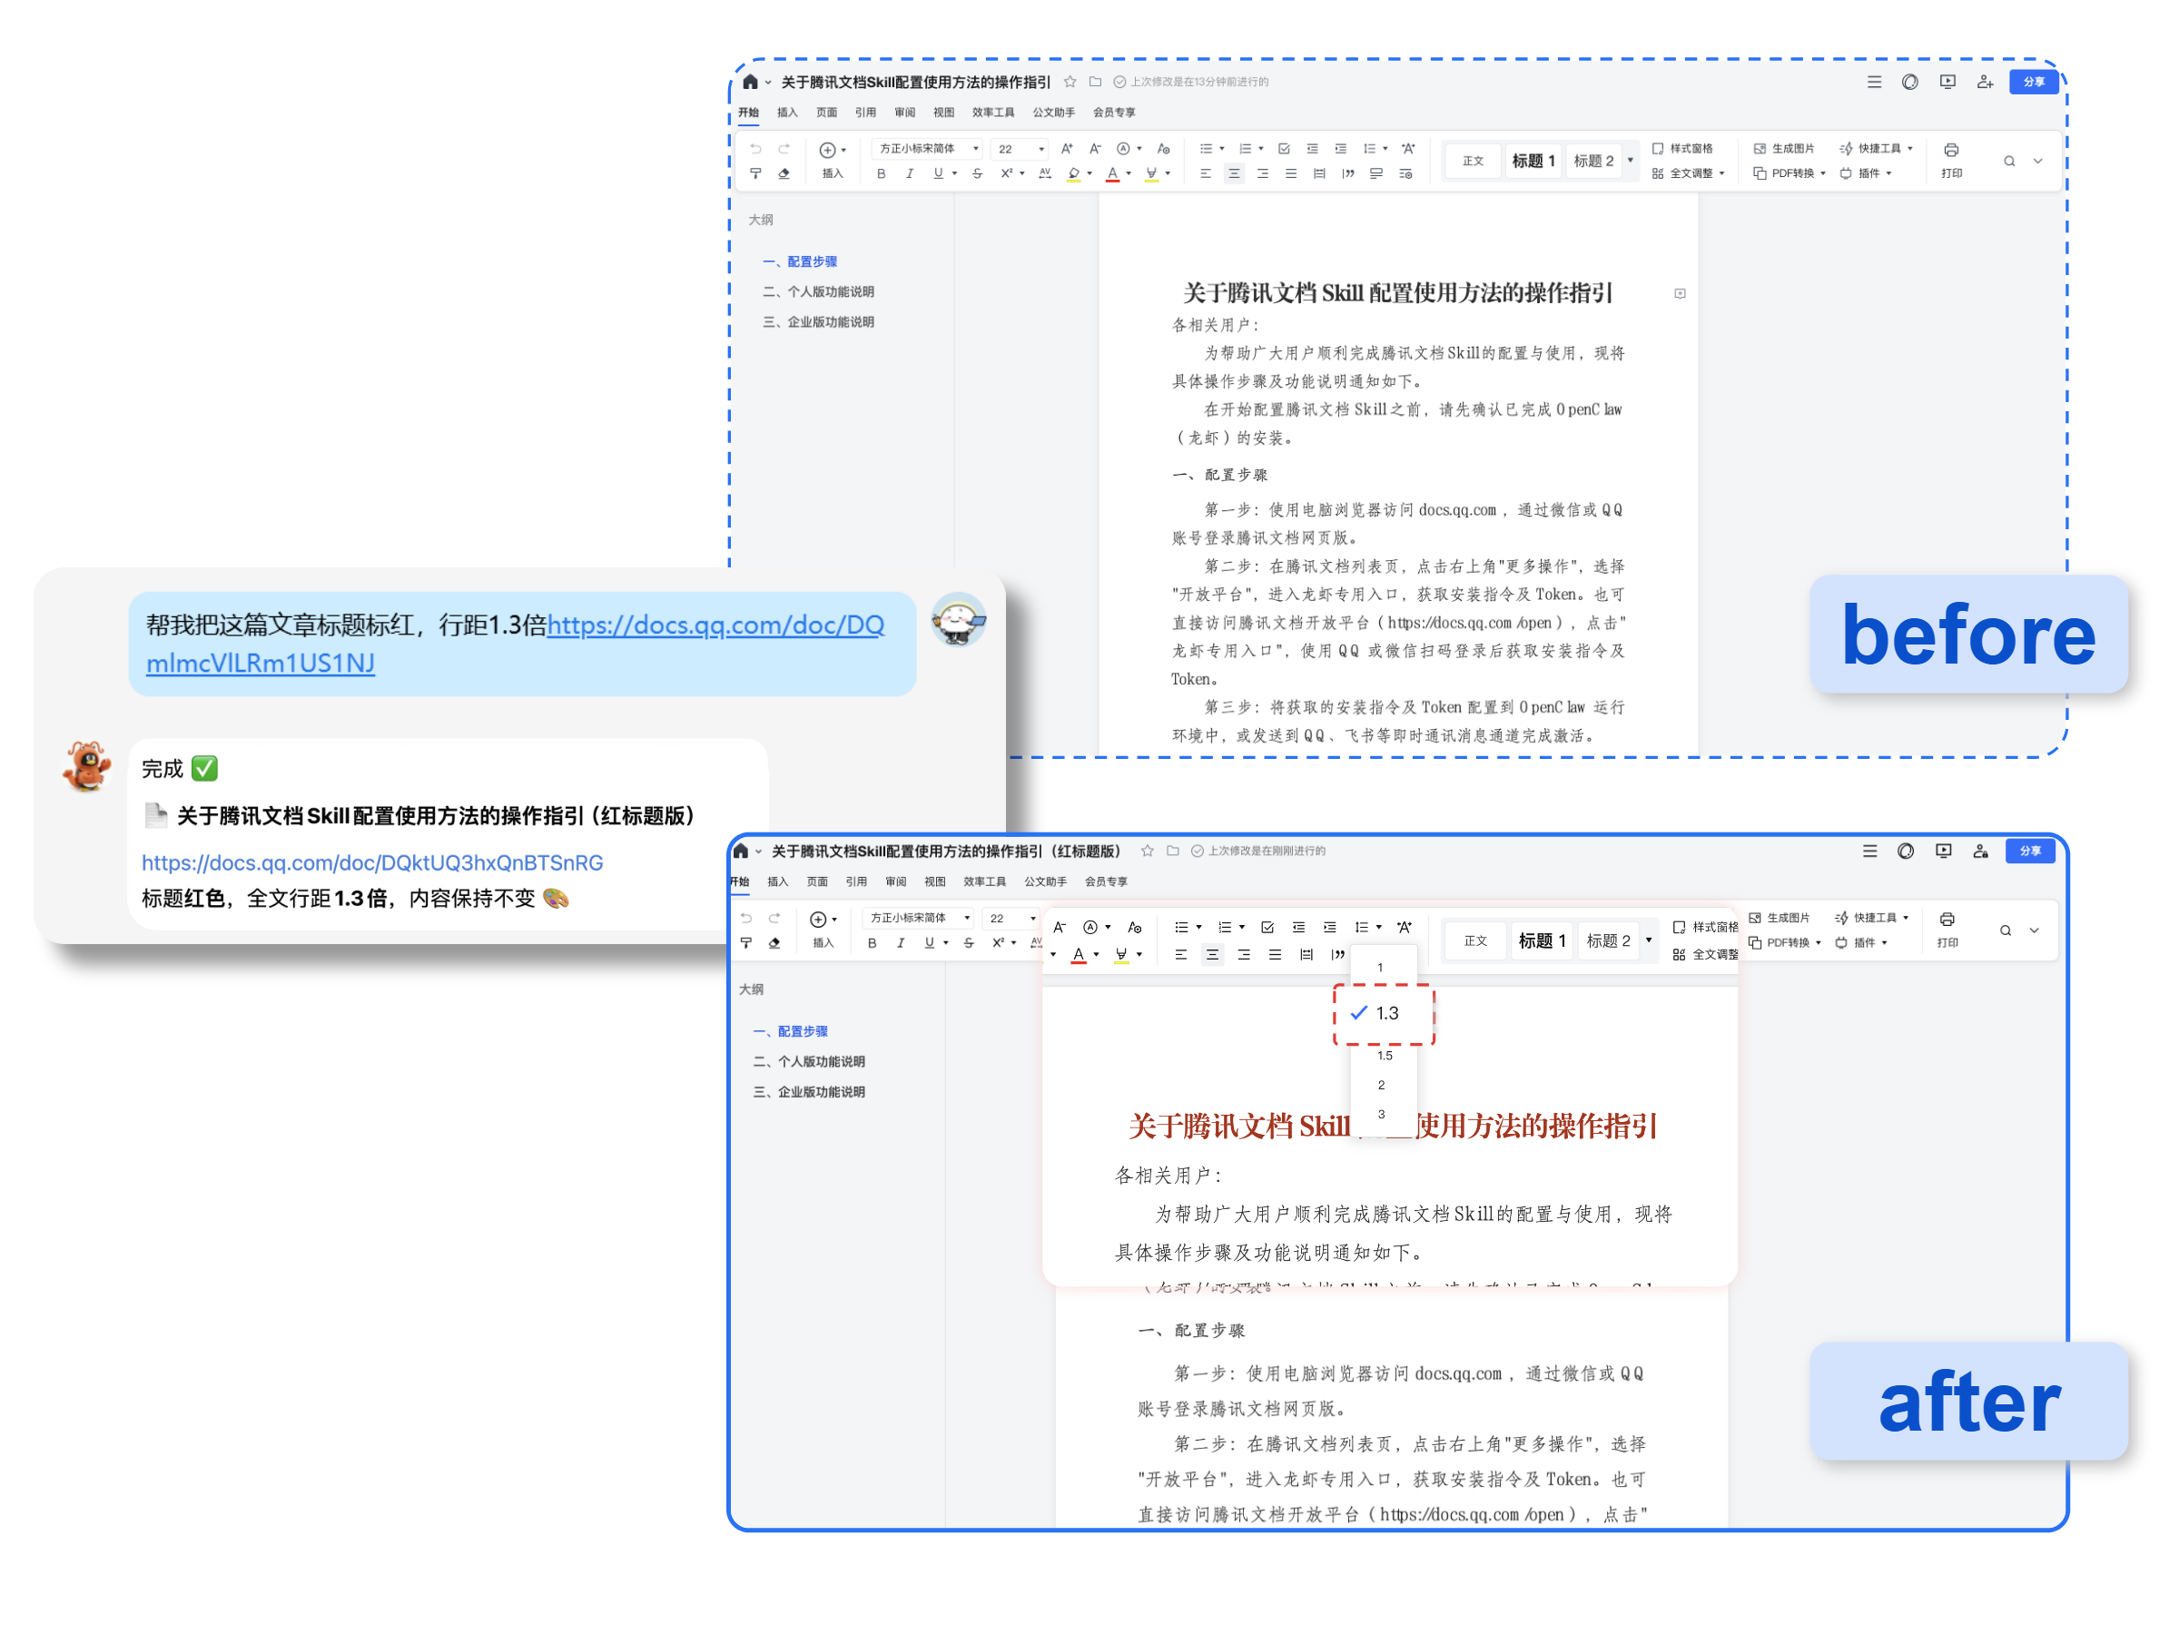Switch to '审阅' tab in before window
The image size is (2179, 1634).
coord(904,113)
